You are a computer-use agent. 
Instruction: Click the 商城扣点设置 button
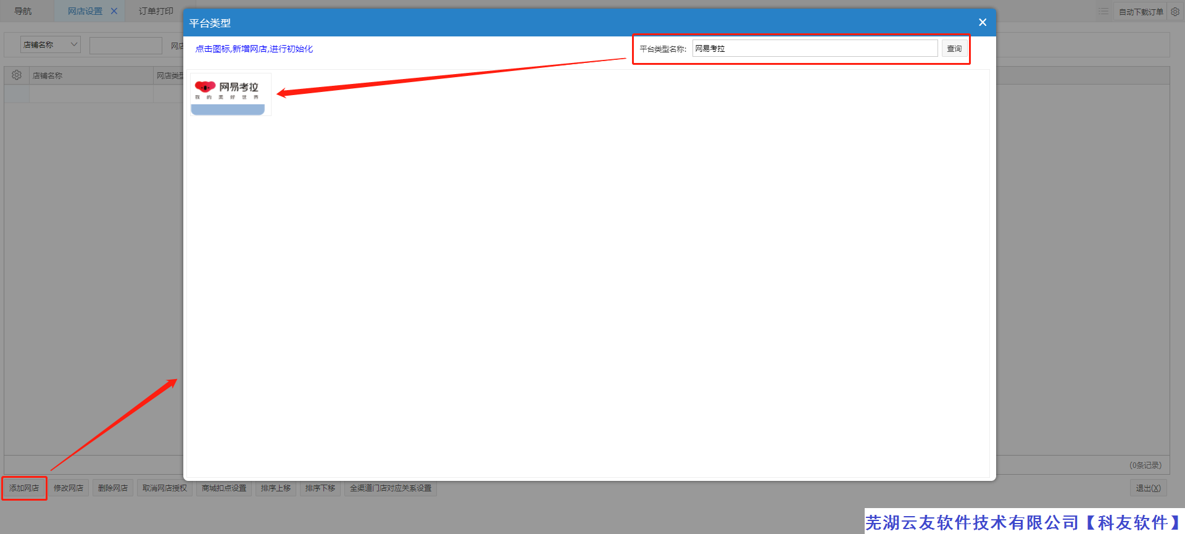point(224,488)
